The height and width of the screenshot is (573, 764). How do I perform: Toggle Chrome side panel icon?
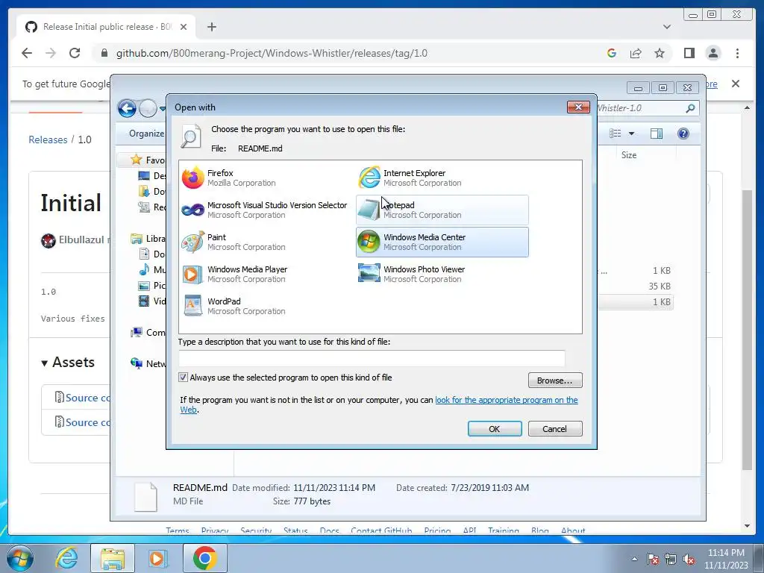tap(689, 53)
